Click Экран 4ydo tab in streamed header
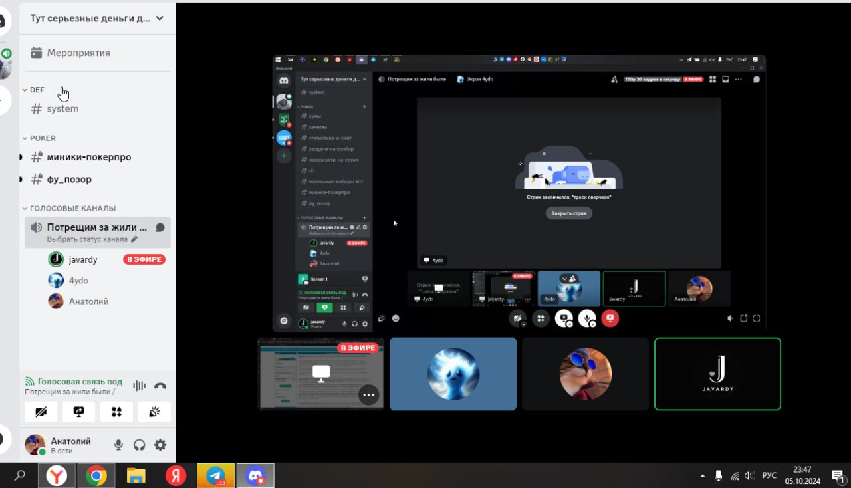The height and width of the screenshot is (488, 851). tap(475, 79)
